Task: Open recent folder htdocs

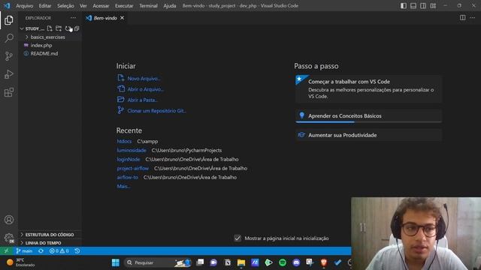Action: coord(124,141)
